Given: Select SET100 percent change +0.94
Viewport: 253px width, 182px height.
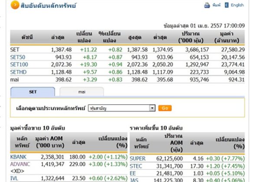Looking at the screenshot, I should click(115, 65).
